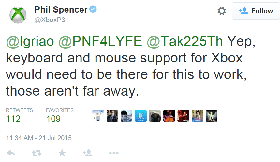Favorite the tweet with star icon
Screen dimensions: 280x162
click(x=62, y=153)
